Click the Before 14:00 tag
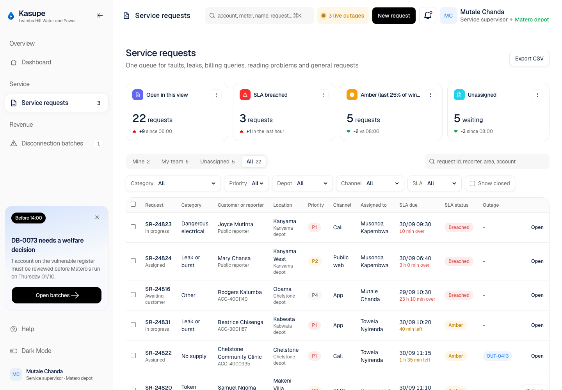The width and height of the screenshot is (562, 390). tap(28, 218)
